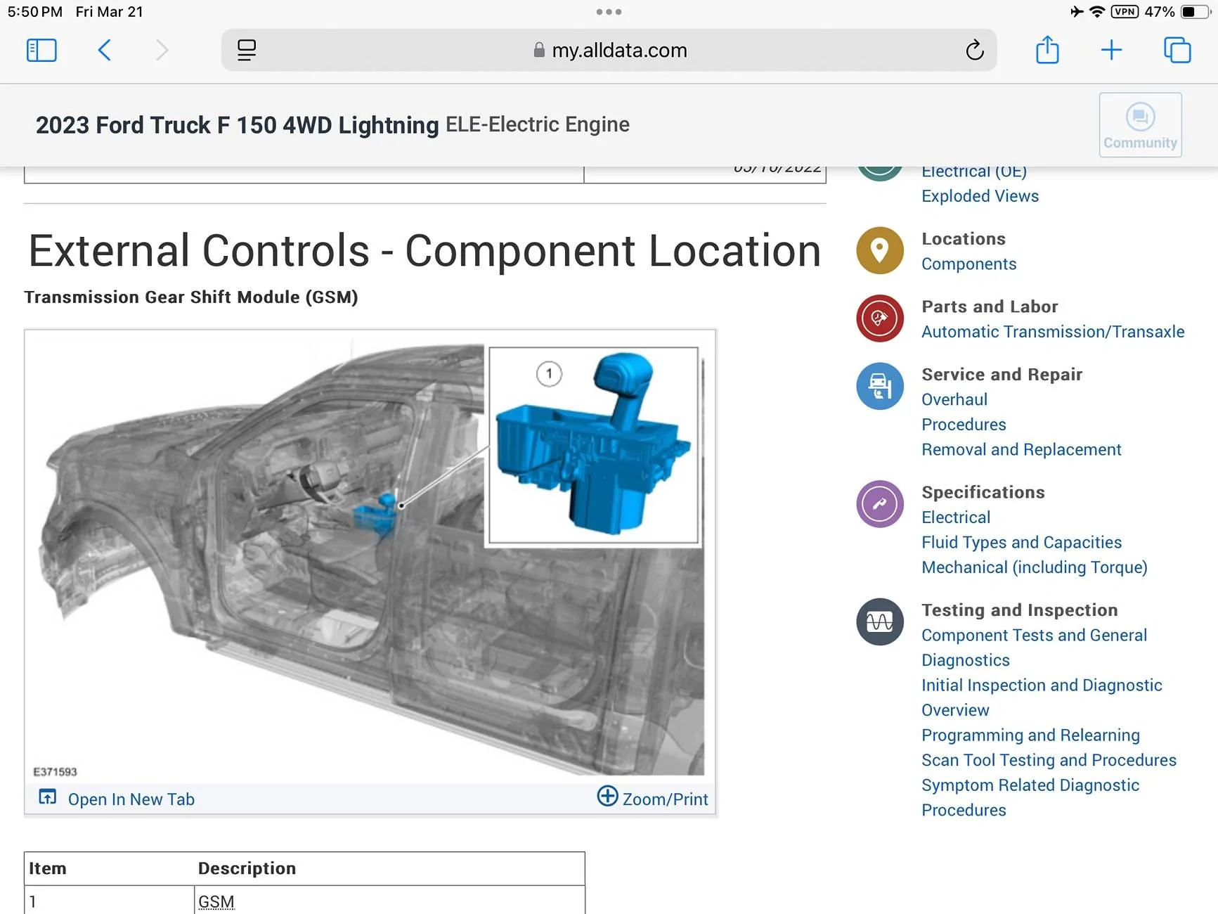Open the Automatic Transmission/Transaxle link
Screen dimensions: 1218x914
(x=1053, y=332)
